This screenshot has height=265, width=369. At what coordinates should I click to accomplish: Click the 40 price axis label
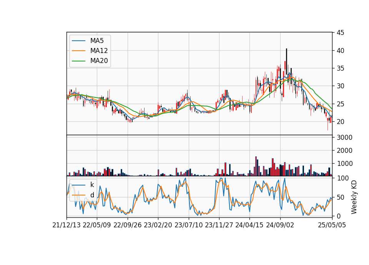coord(340,51)
